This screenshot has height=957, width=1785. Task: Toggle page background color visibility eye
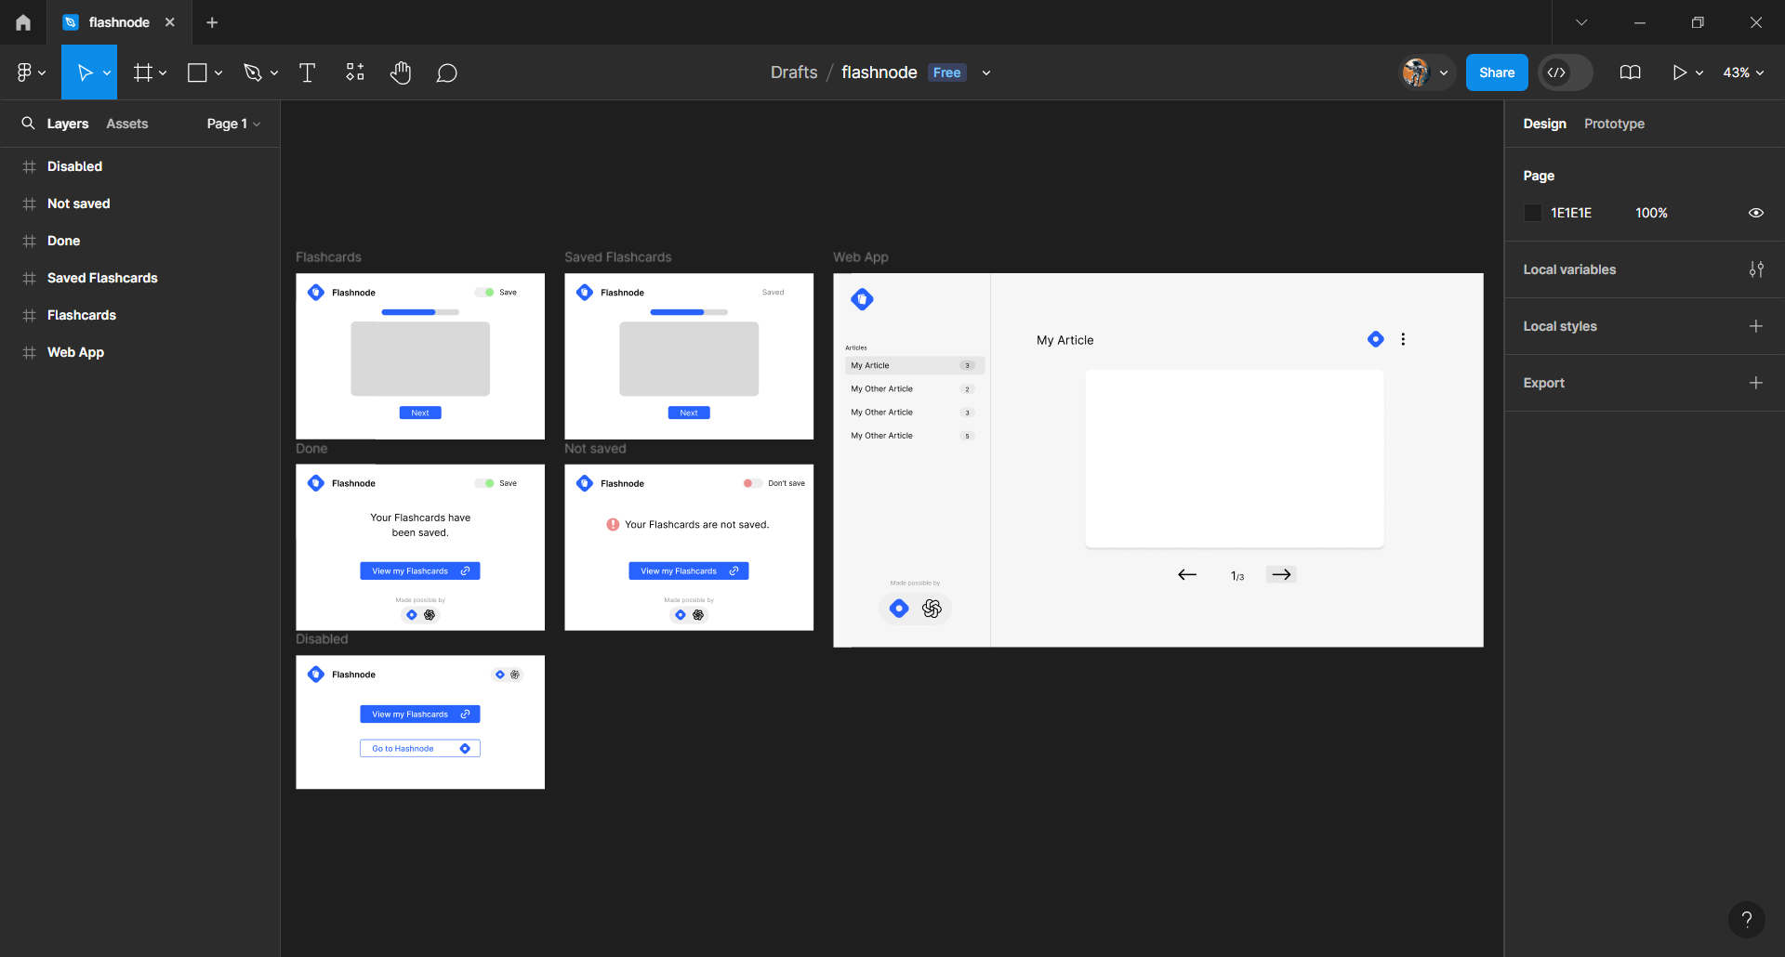[1756, 213]
